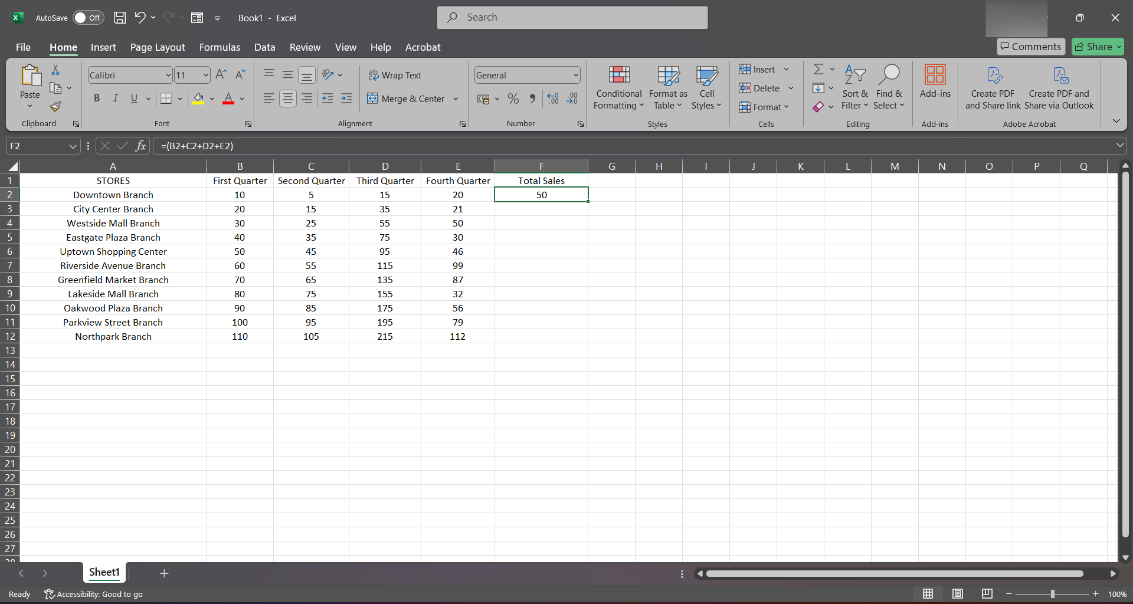
Task: Open the Add-ins icon in ribbon
Action: point(935,81)
